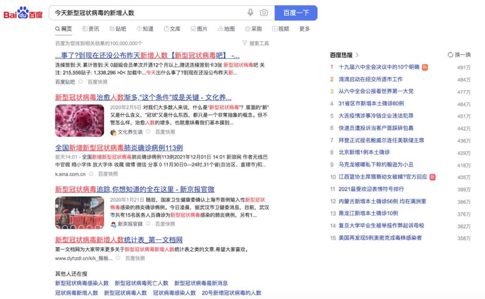
Task: Open result 新型冠状病毒治愈人数渐多
Action: pos(143,98)
